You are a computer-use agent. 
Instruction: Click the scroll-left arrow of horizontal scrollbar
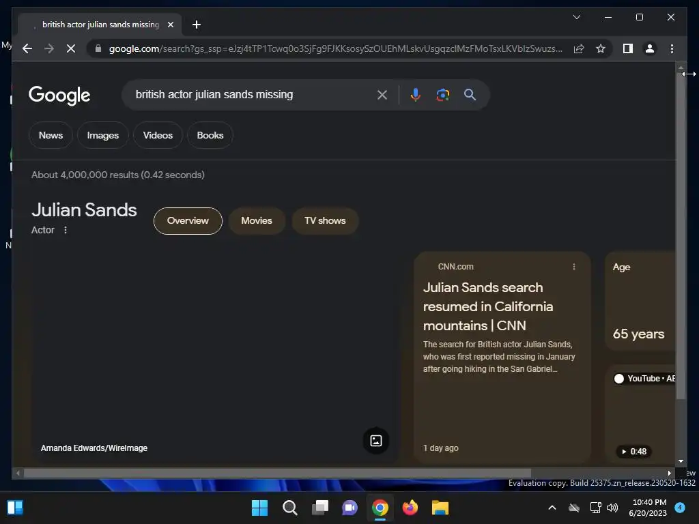point(18,474)
